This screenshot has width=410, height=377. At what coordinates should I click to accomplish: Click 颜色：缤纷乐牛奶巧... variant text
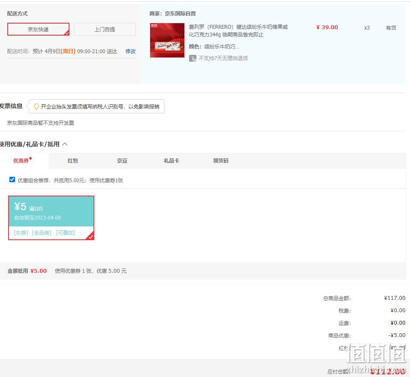(x=214, y=47)
